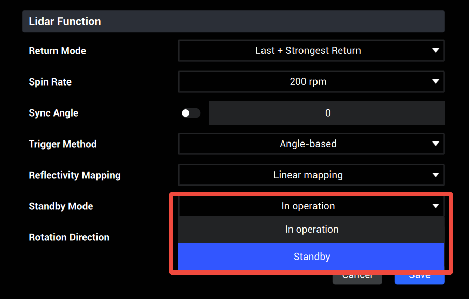Image resolution: width=469 pixels, height=299 pixels.
Task: Click the Cancel button
Action: coord(357,278)
